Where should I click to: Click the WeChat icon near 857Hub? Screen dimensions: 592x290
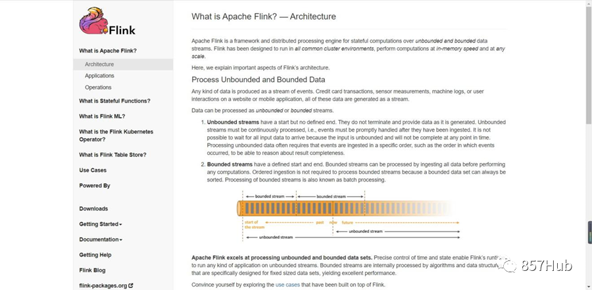point(507,265)
